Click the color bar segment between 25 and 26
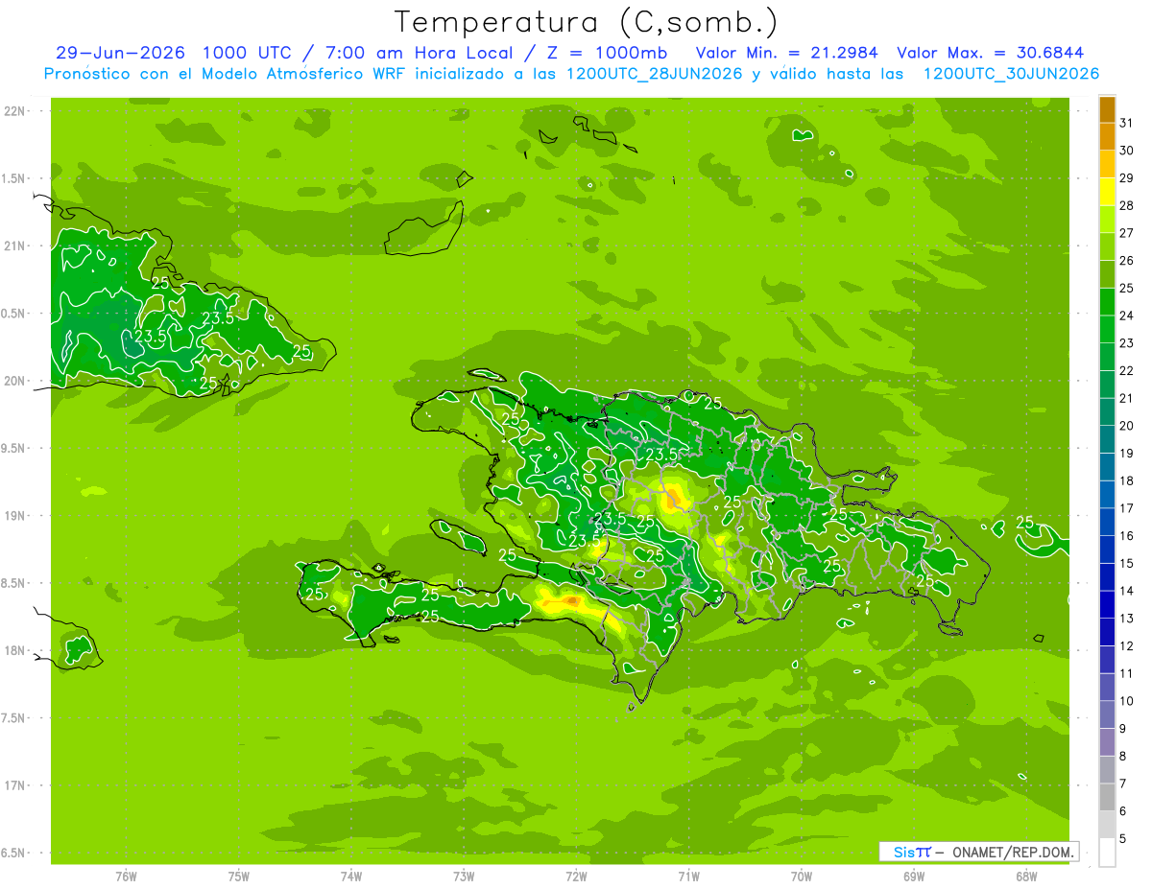The height and width of the screenshot is (889, 1152). (x=1108, y=274)
